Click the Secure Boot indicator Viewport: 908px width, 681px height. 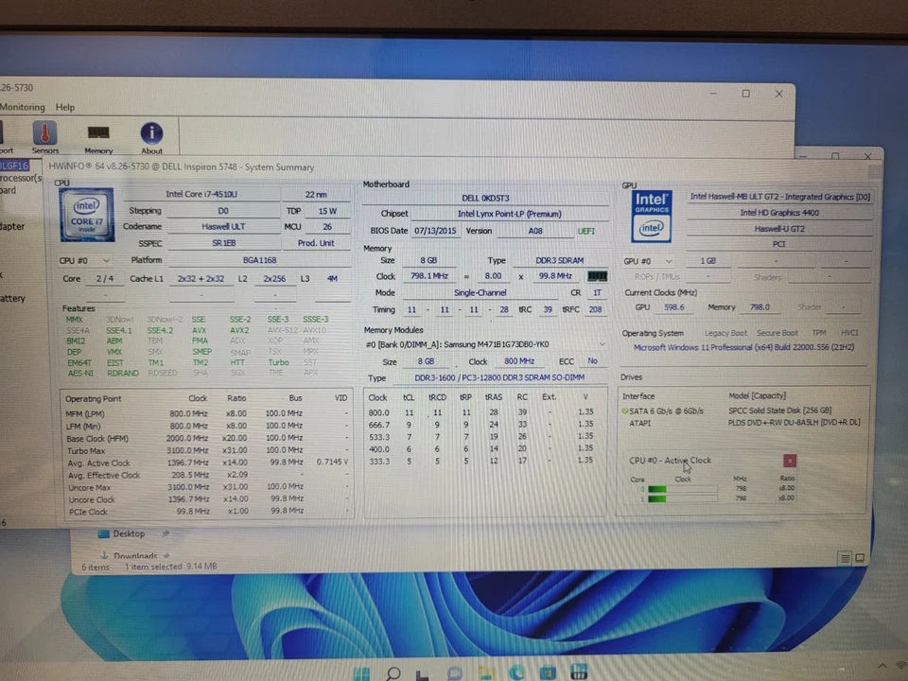(x=777, y=333)
